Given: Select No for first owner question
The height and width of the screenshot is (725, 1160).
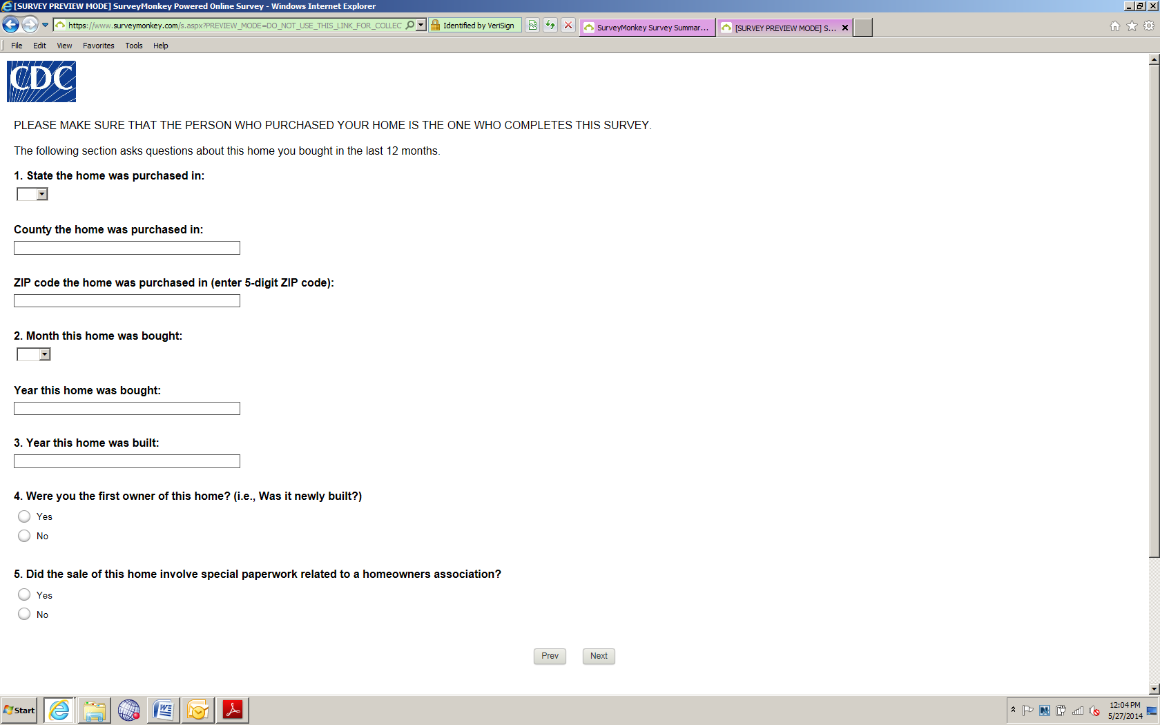Looking at the screenshot, I should point(24,536).
